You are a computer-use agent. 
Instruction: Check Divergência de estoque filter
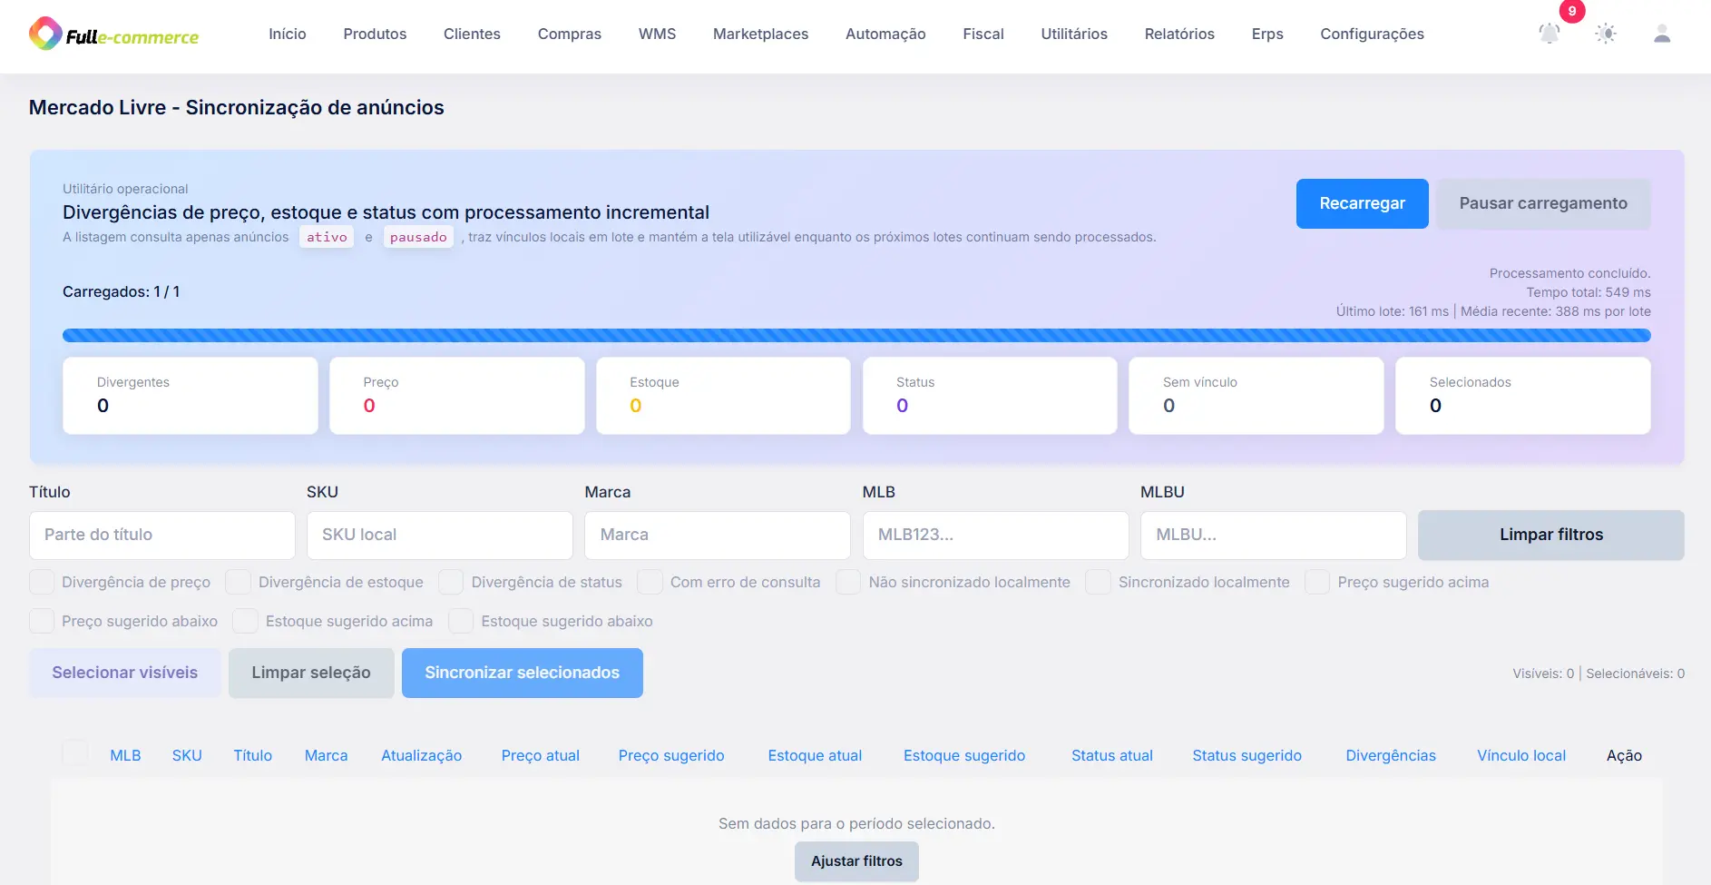(238, 582)
